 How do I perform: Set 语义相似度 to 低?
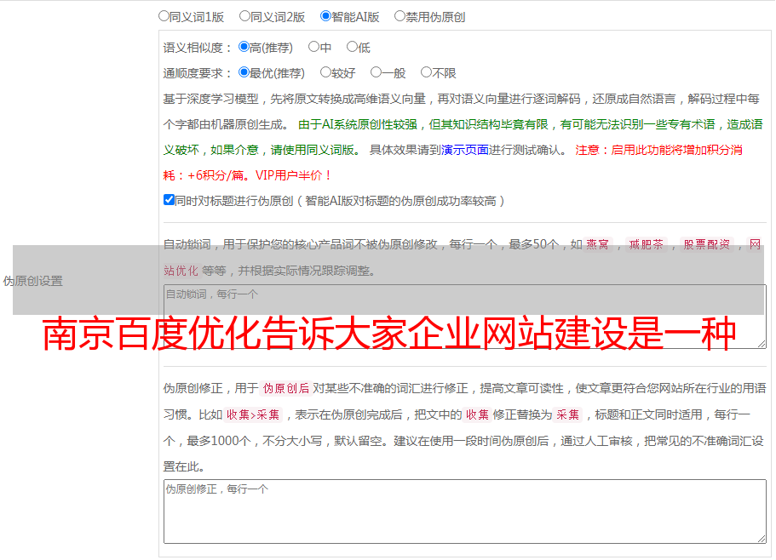[352, 47]
